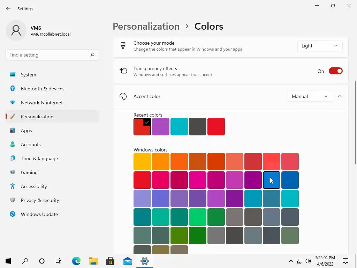Click Personalization breadcrumb link
The width and height of the screenshot is (357, 268).
tap(146, 27)
